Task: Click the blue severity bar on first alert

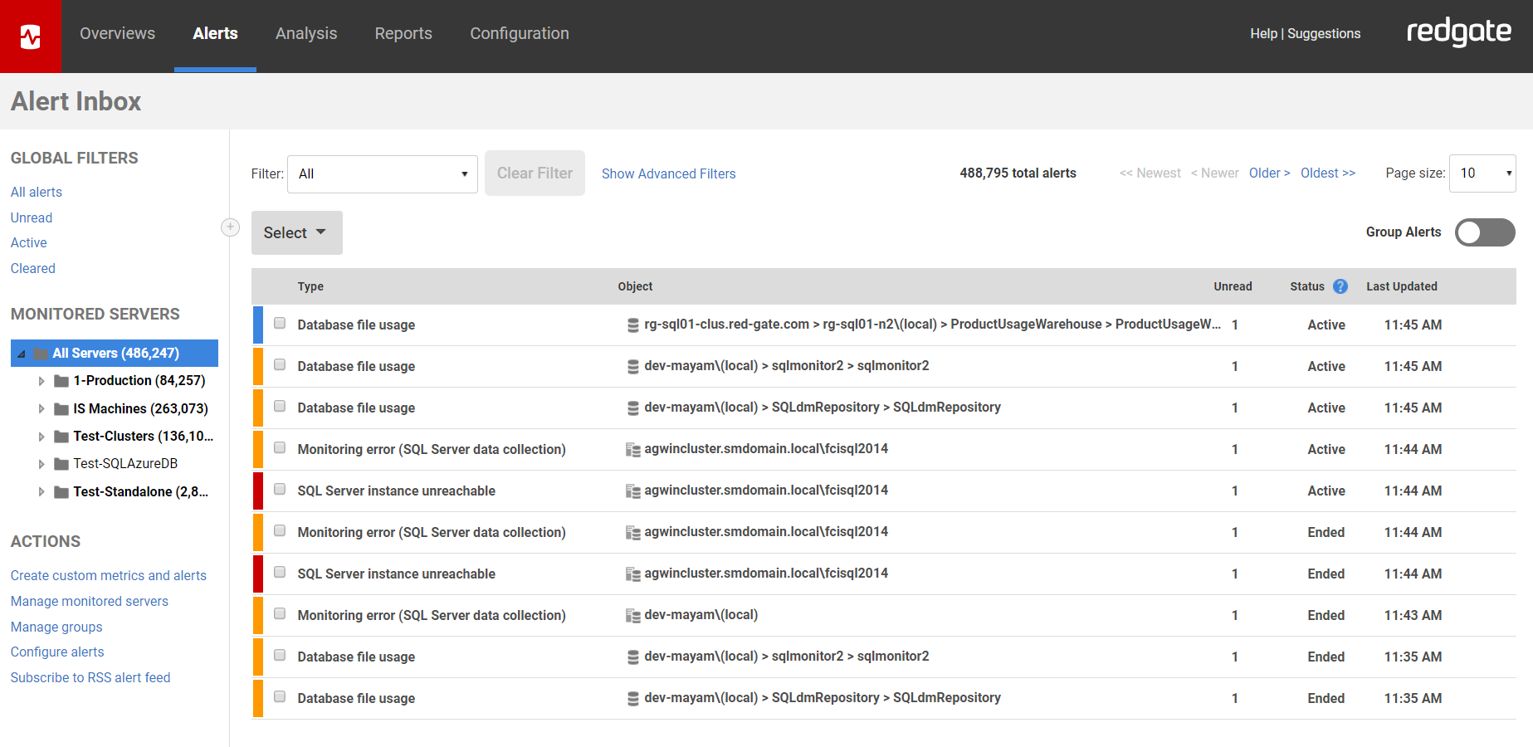Action: click(258, 325)
